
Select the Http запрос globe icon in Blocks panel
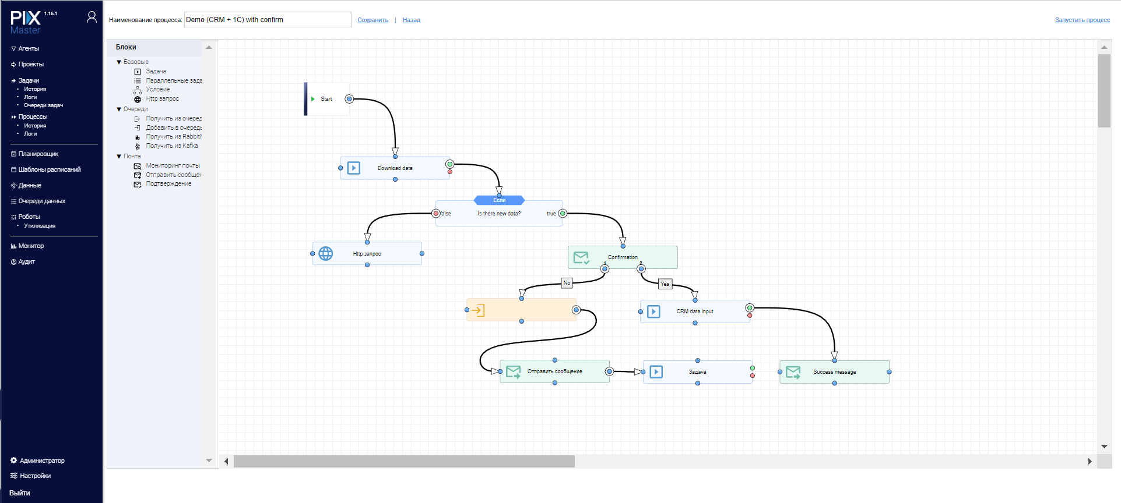[138, 99]
